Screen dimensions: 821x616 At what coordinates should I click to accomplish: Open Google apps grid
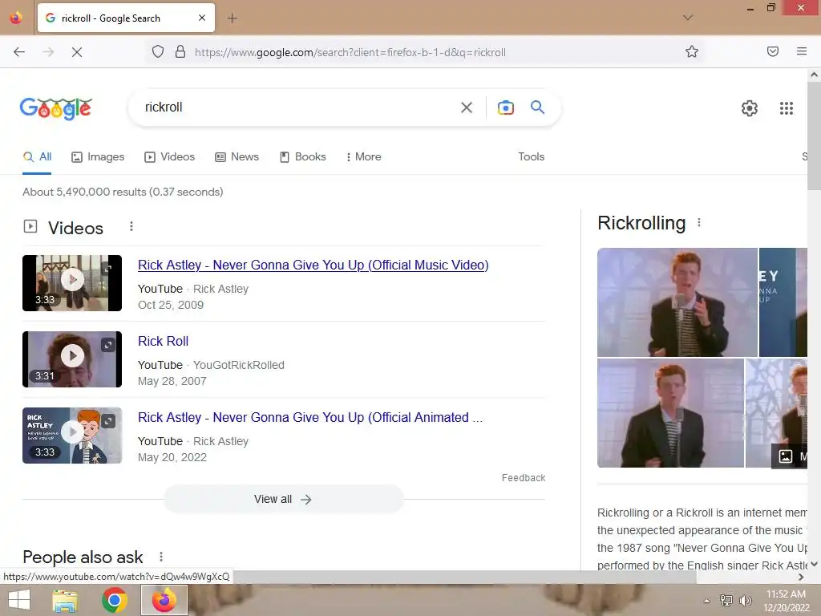click(786, 108)
